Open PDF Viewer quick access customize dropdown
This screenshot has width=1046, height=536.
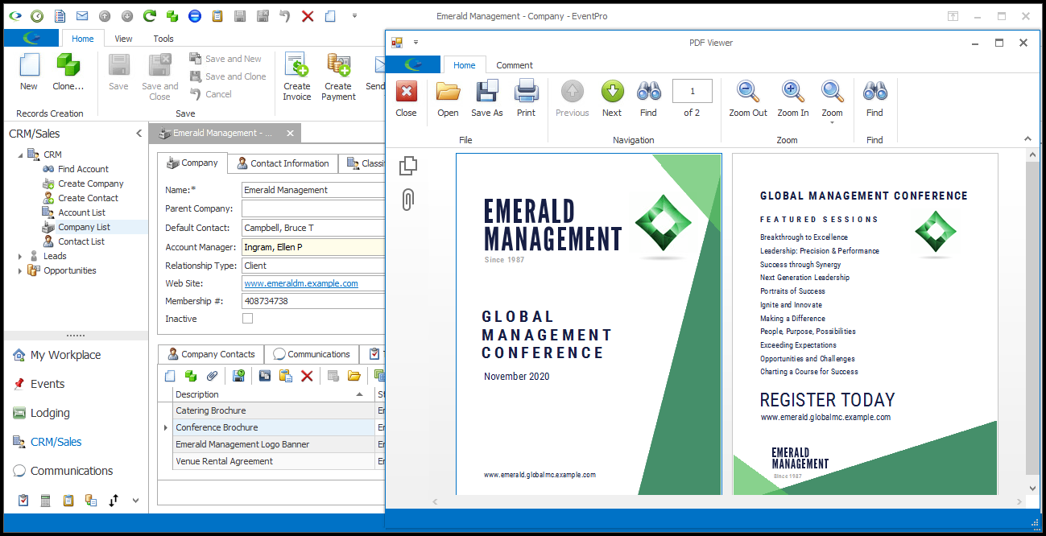pos(416,43)
